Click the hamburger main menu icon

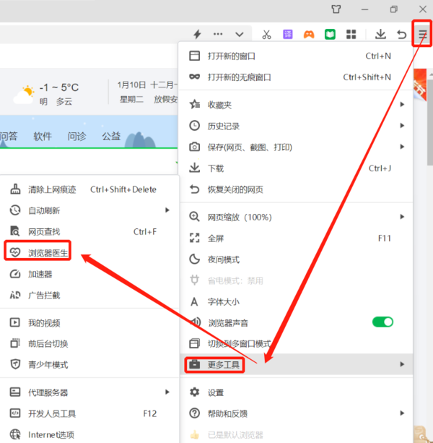422,34
